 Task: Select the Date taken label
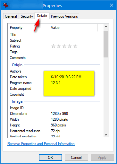[x=18, y=77]
